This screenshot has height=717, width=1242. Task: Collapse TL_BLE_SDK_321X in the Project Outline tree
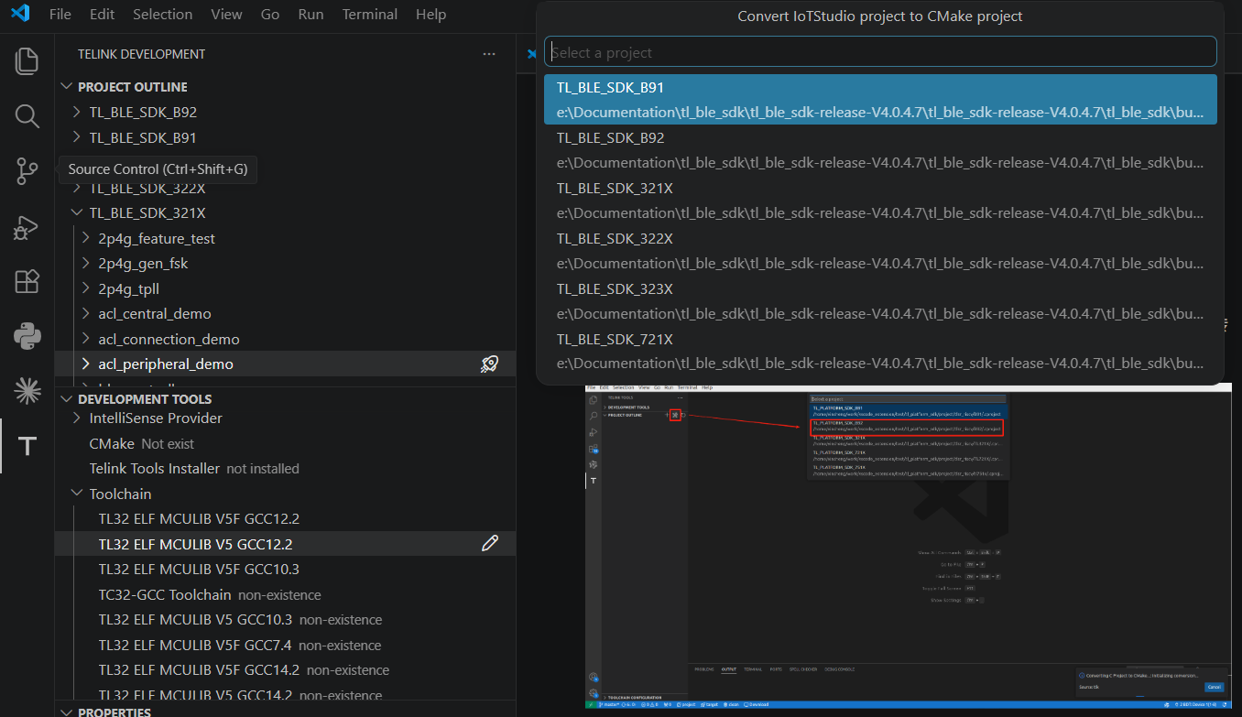[77, 213]
